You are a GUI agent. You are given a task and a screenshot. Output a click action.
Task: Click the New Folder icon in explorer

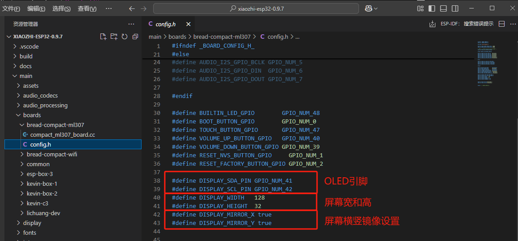(114, 37)
